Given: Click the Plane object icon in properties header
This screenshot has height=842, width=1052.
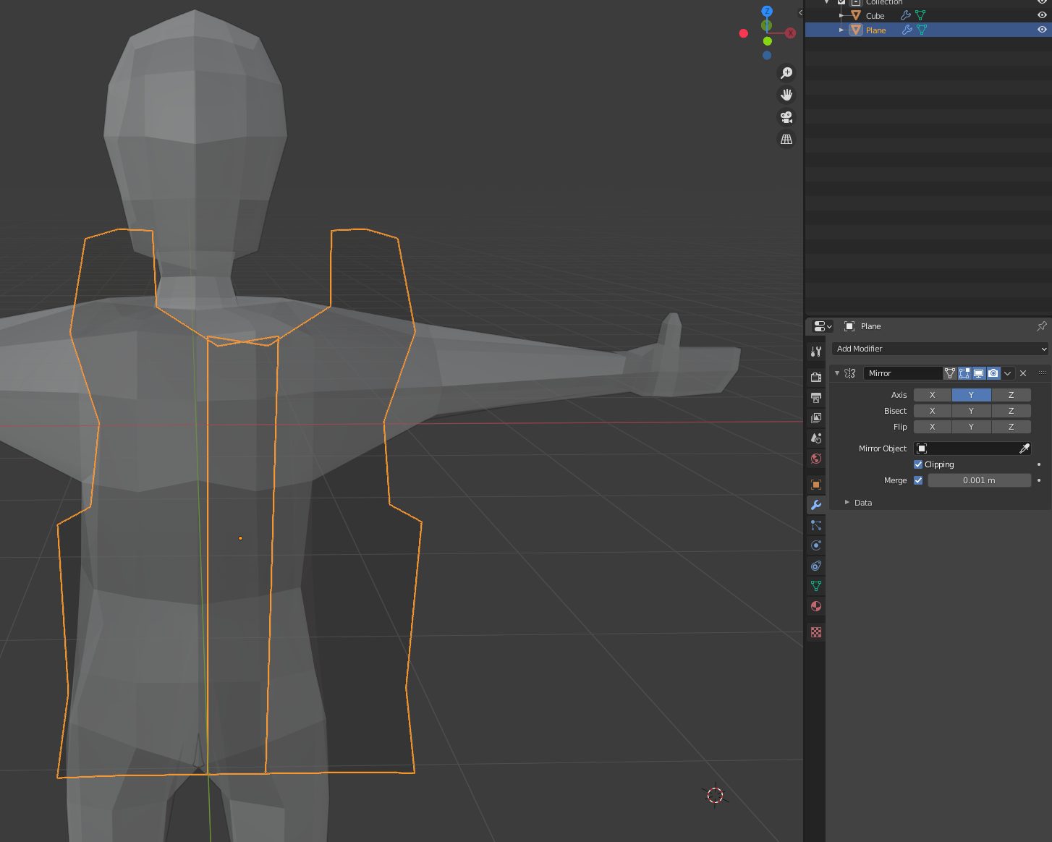Looking at the screenshot, I should (849, 326).
